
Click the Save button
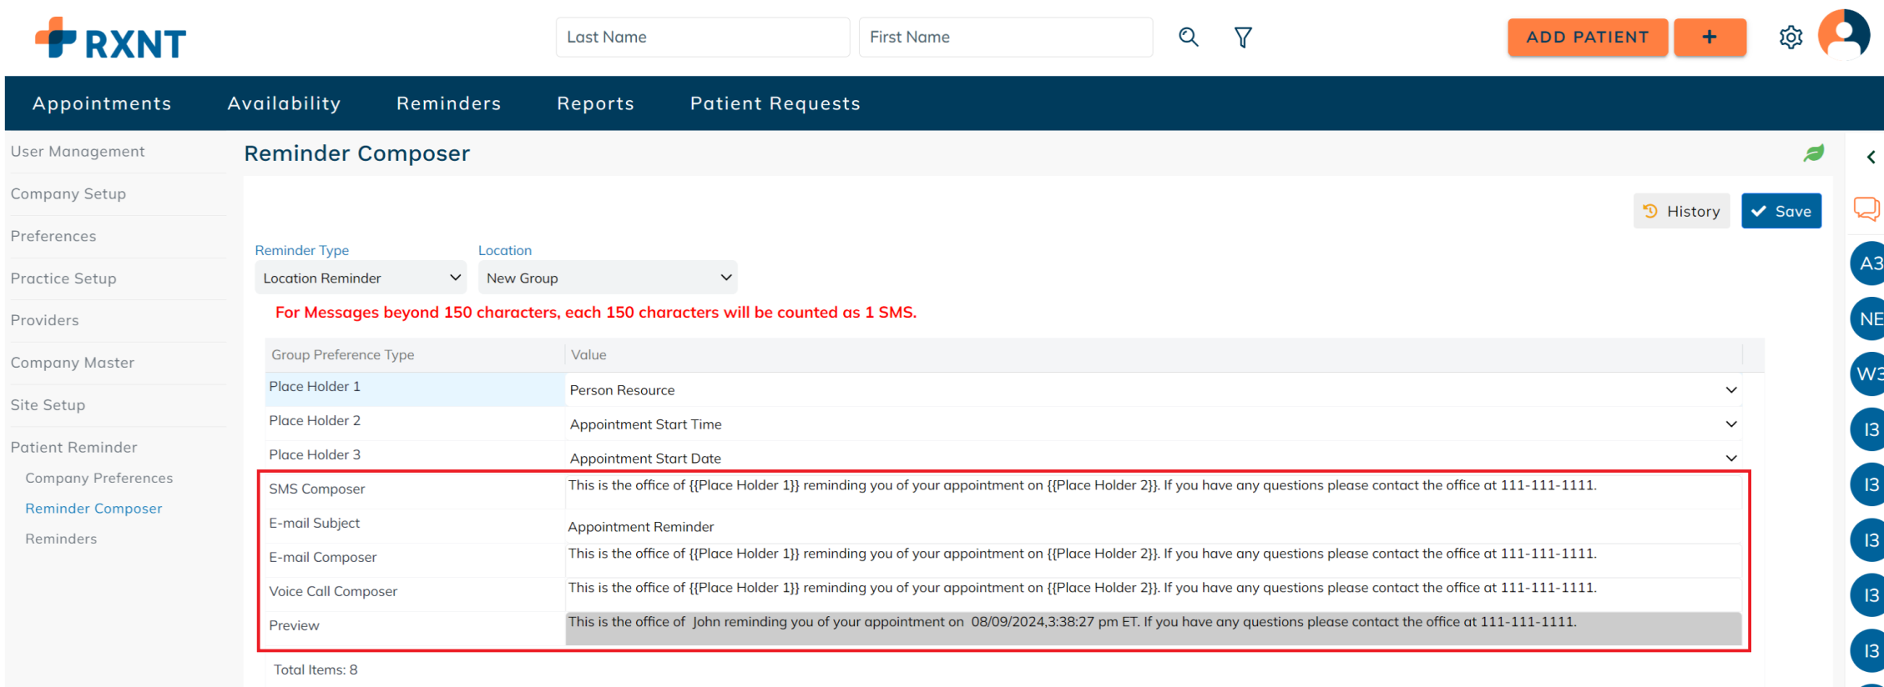1780,211
